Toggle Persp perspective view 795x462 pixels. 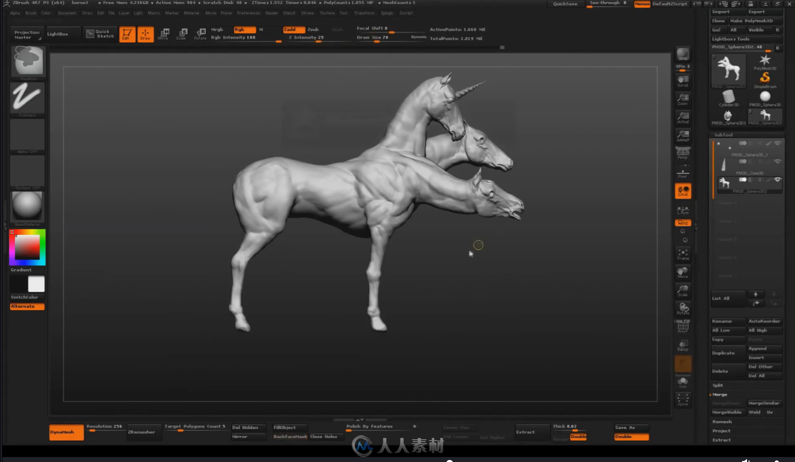(683, 153)
